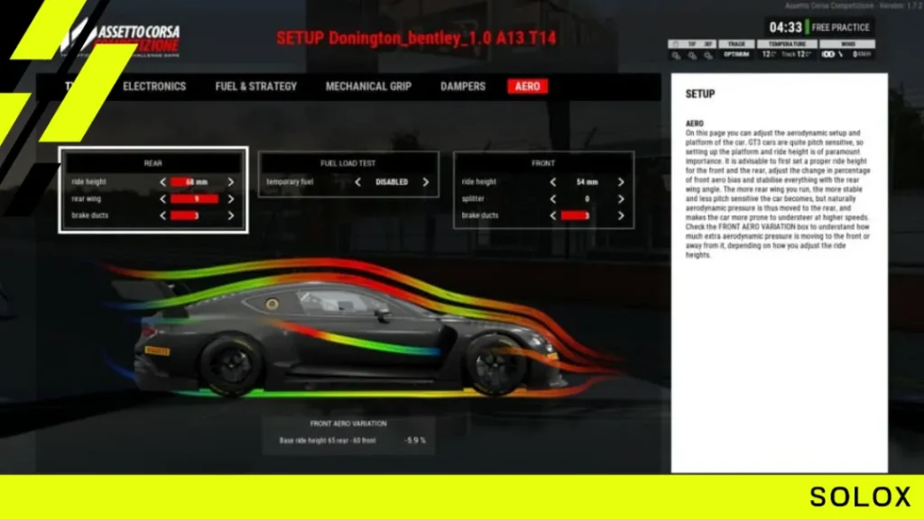Image resolution: width=924 pixels, height=519 pixels.
Task: Switch to Fuel & Strategy tab
Action: click(x=255, y=86)
